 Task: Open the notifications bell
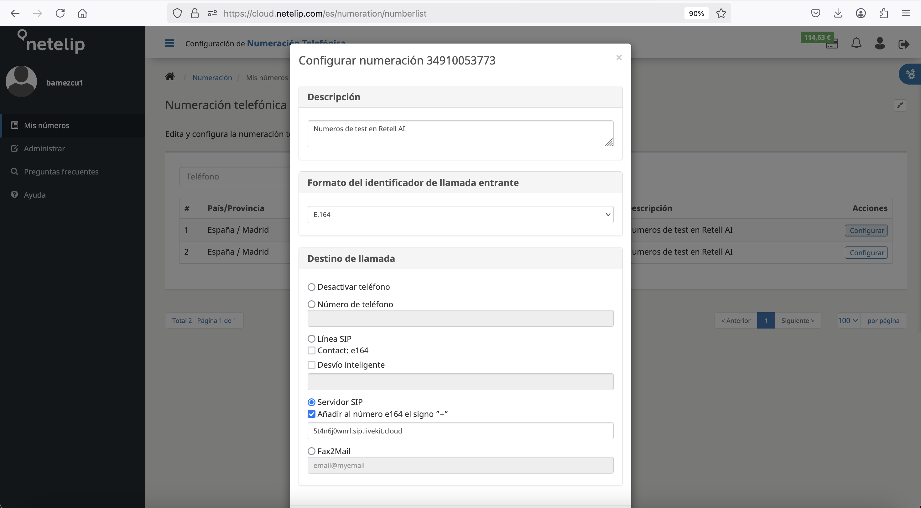click(856, 43)
